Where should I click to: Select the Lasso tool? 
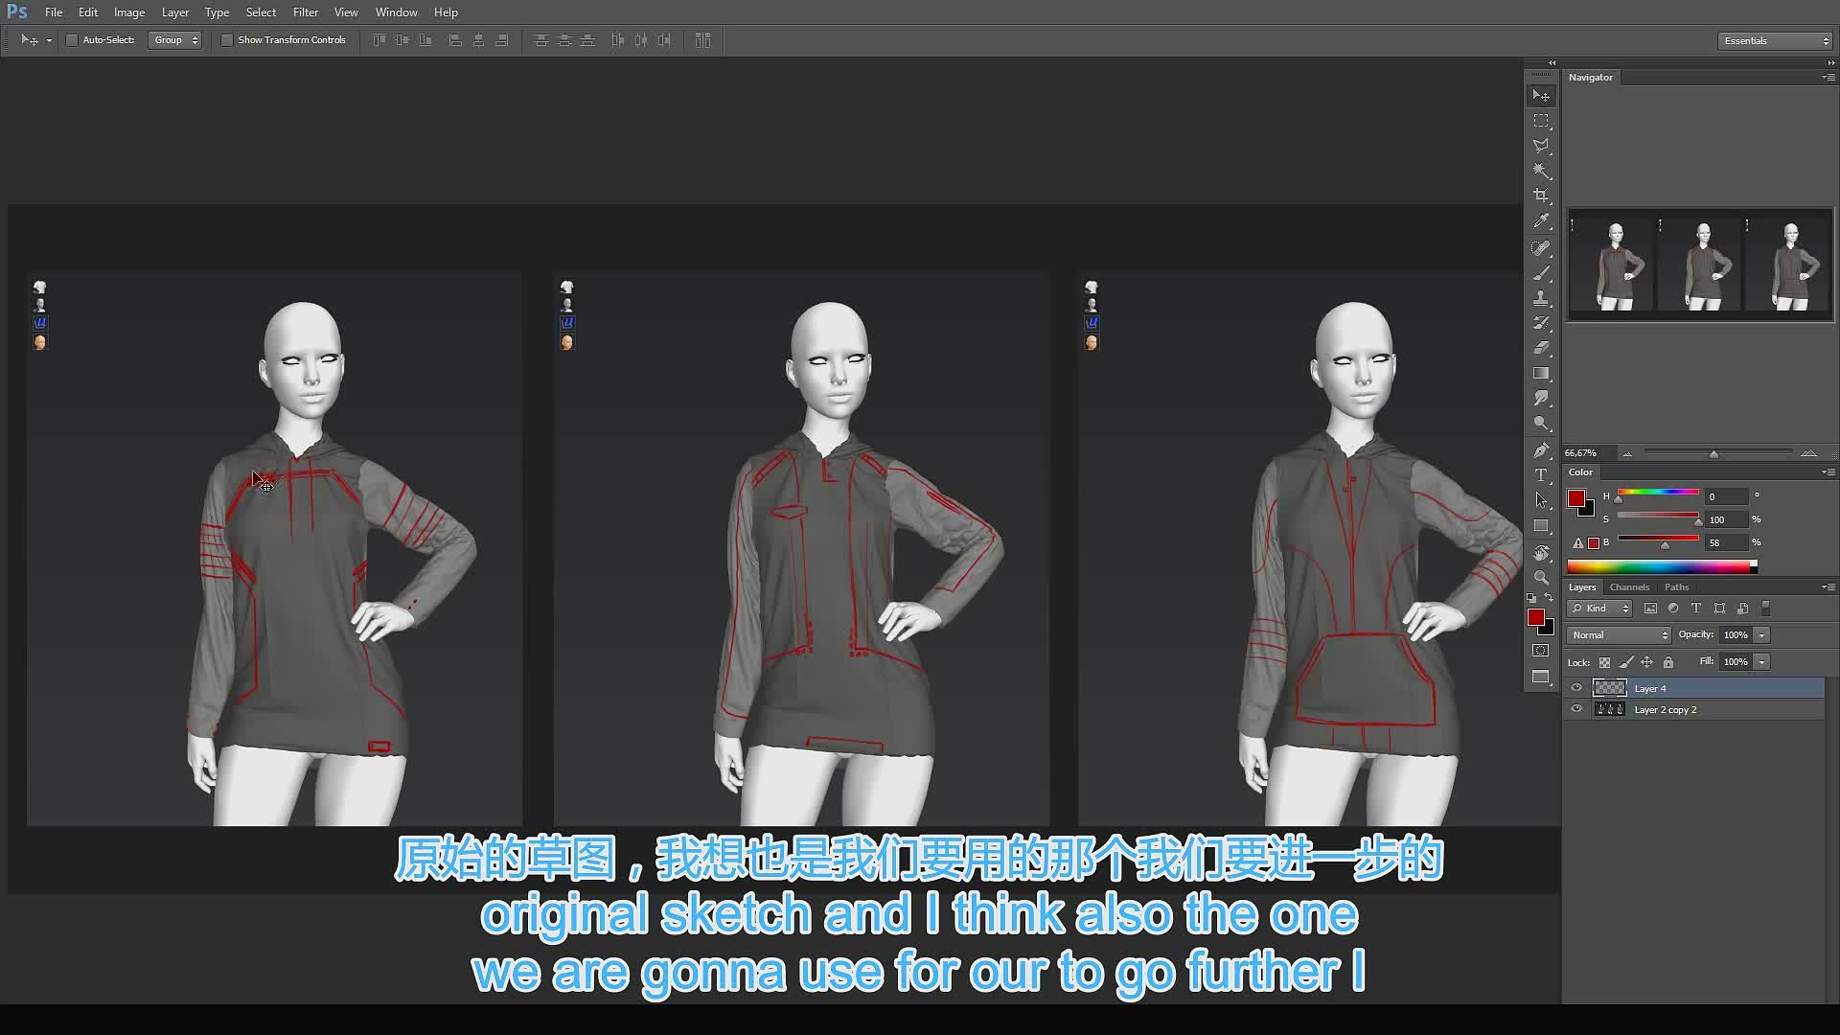point(1541,146)
